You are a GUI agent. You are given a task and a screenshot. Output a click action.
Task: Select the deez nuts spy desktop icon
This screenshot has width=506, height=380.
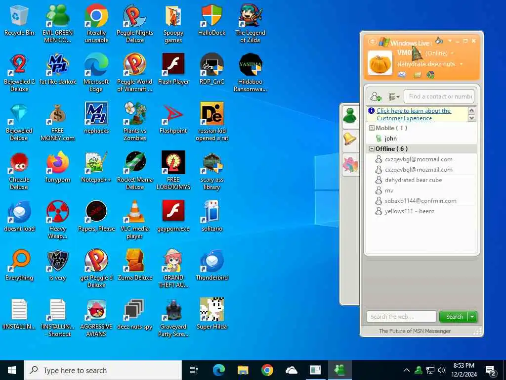tap(135, 314)
